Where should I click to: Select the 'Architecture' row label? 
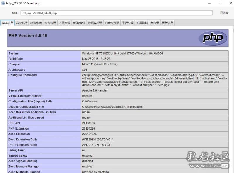click(x=17, y=70)
